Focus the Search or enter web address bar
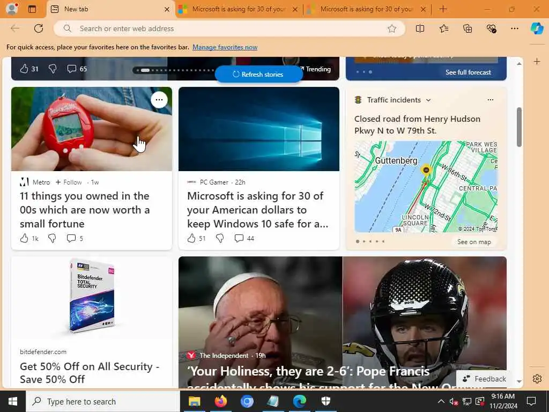Viewport: 549px width, 412px height. [229, 29]
